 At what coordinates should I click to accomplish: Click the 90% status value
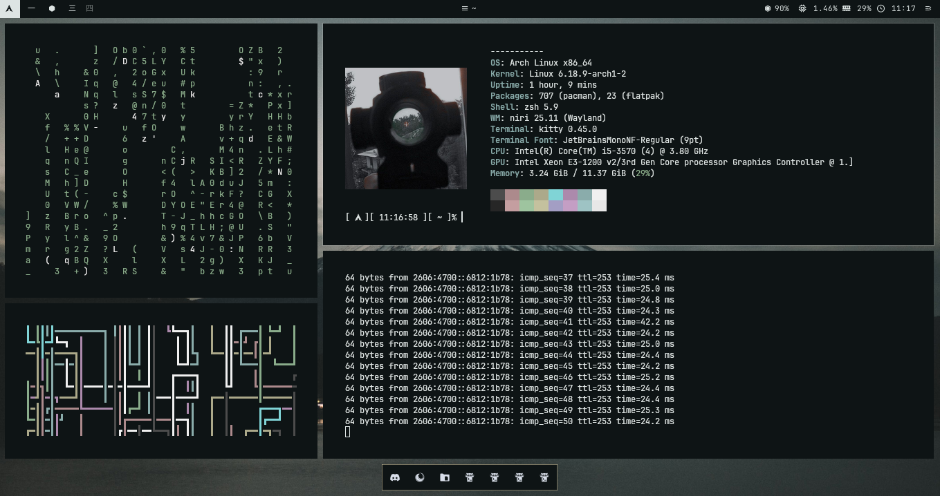pyautogui.click(x=782, y=8)
